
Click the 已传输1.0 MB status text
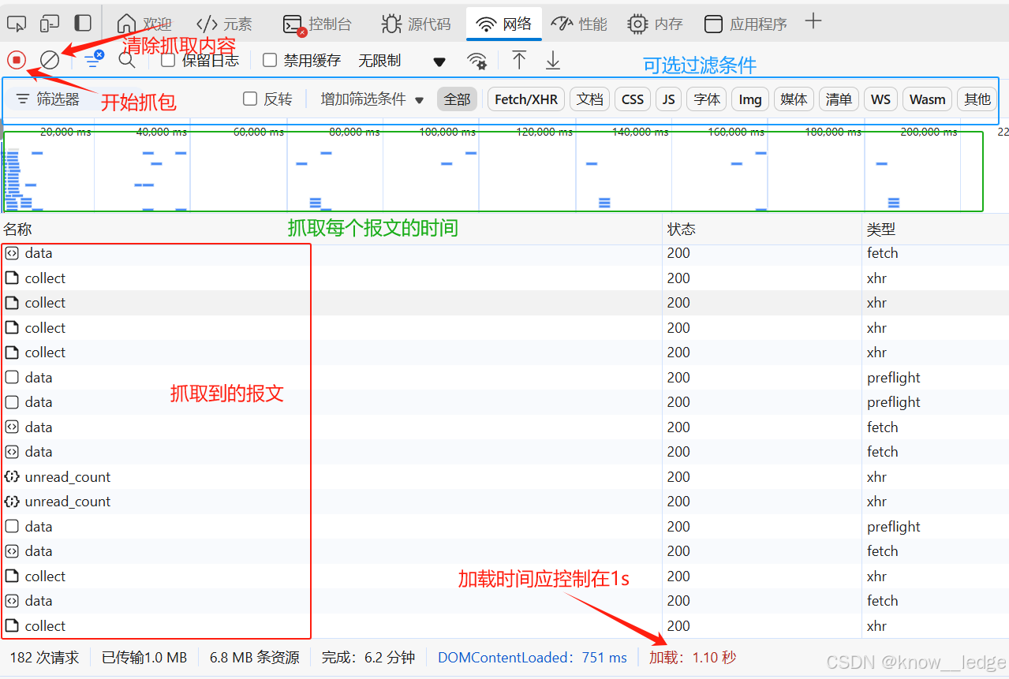click(x=144, y=657)
